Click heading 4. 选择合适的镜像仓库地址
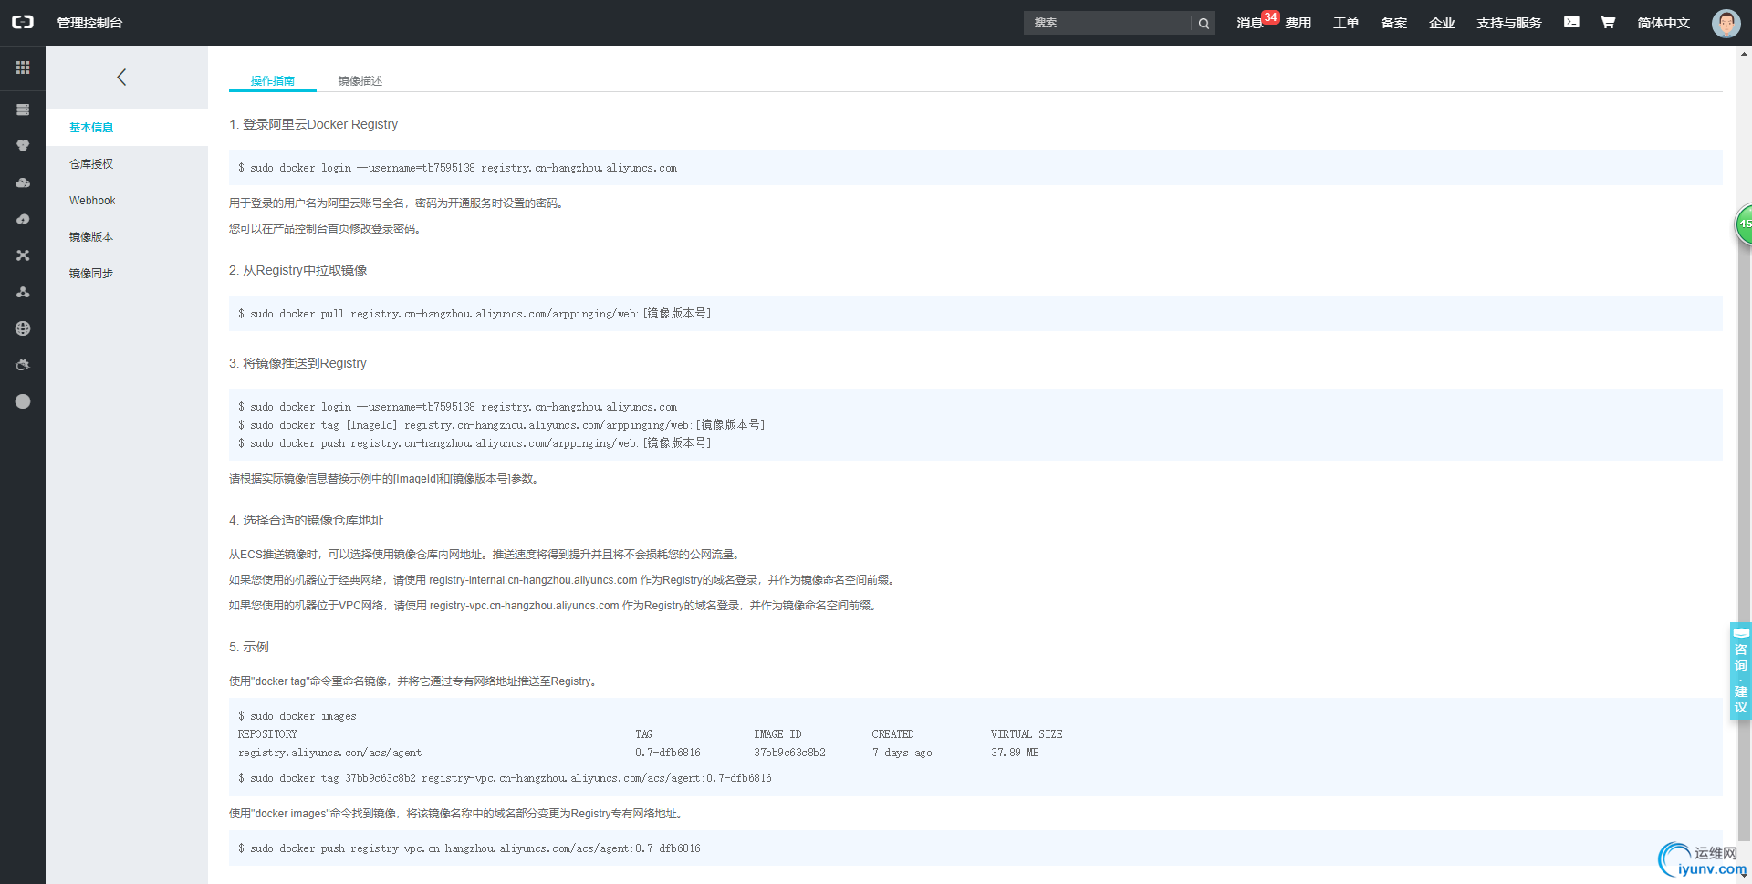The image size is (1752, 884). tap(306, 520)
